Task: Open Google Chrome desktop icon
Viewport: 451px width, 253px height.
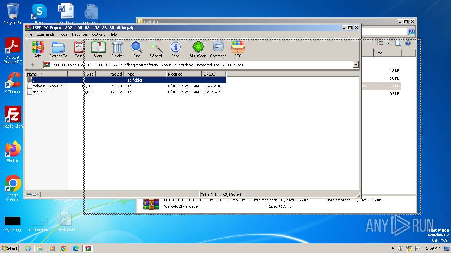Action: point(13,188)
